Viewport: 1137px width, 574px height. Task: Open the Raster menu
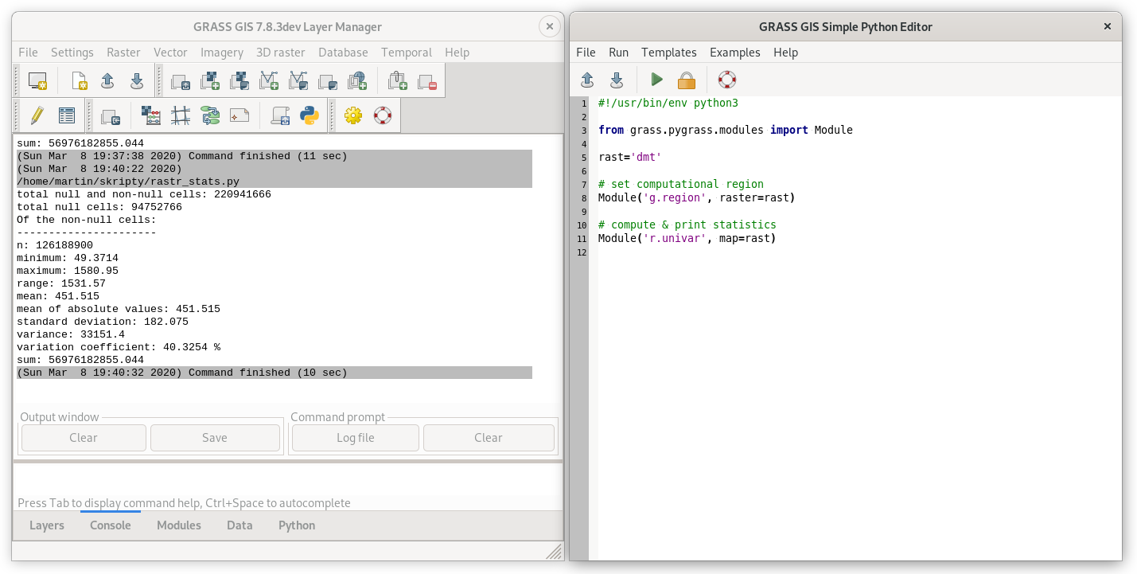tap(123, 52)
